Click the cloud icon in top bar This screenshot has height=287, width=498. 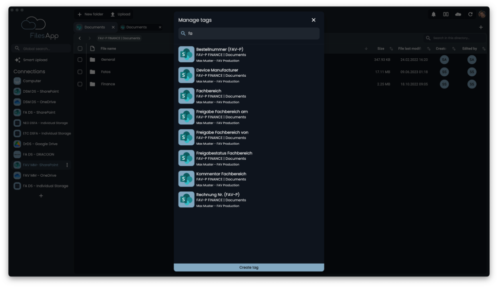pyautogui.click(x=458, y=14)
